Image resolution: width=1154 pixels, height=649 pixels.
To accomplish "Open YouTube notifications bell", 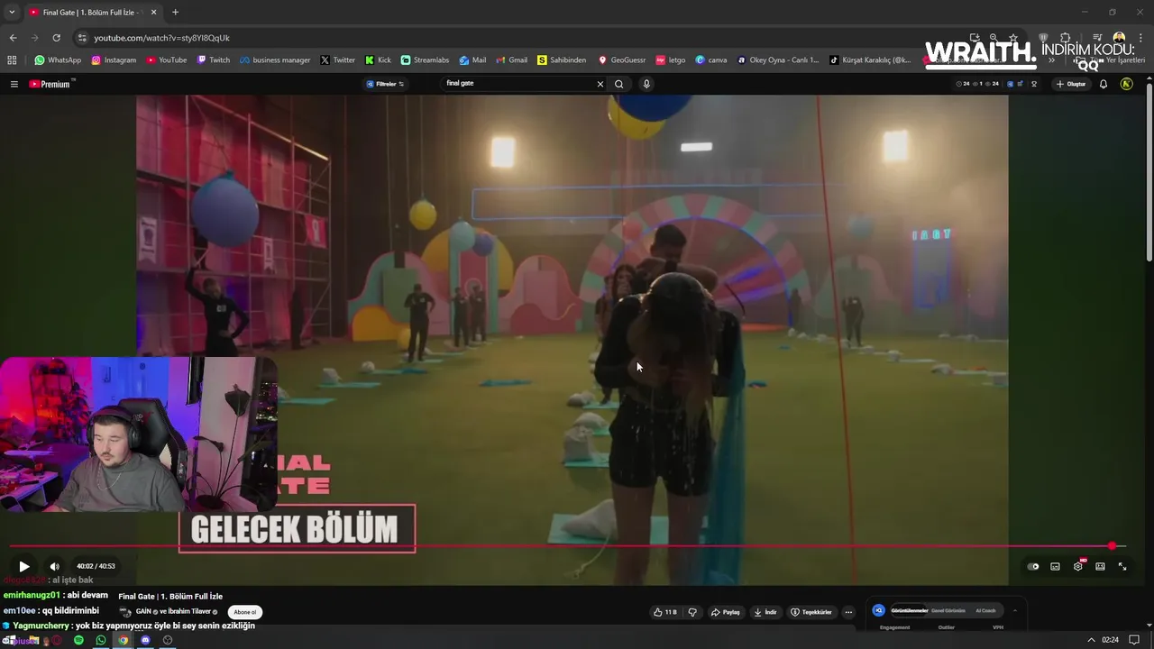I will pos(1104,84).
